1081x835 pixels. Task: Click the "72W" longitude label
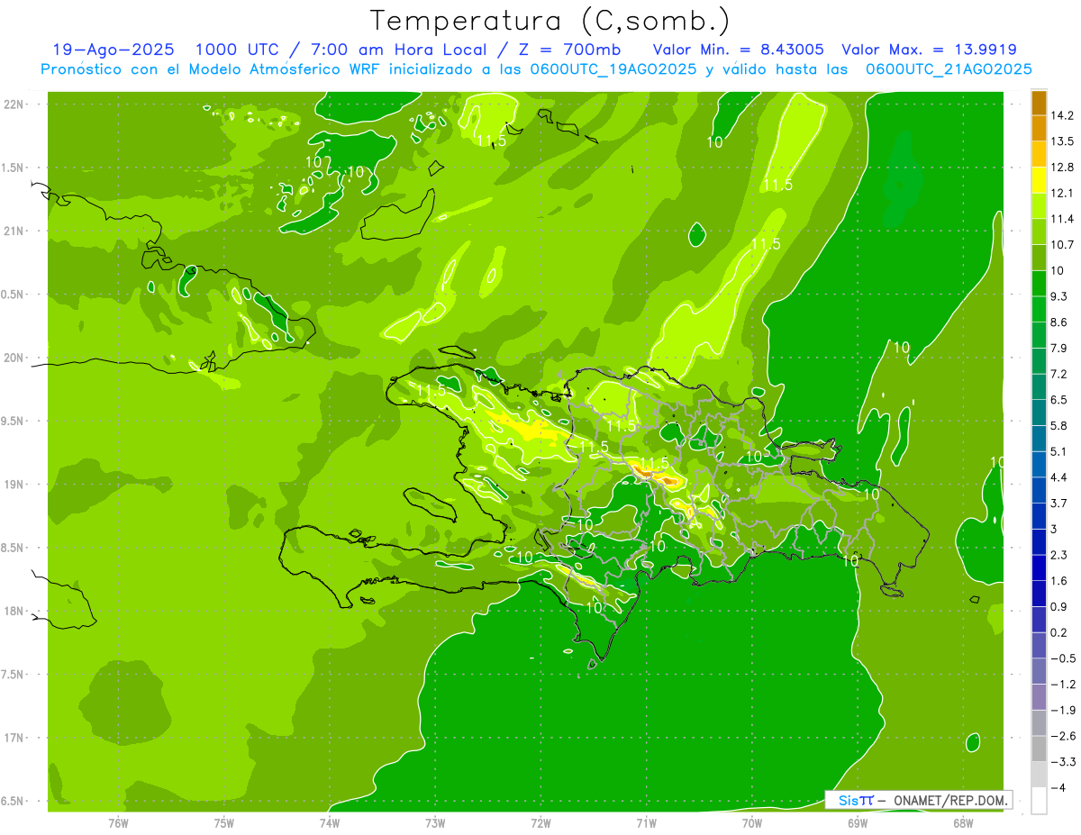pyautogui.click(x=540, y=822)
